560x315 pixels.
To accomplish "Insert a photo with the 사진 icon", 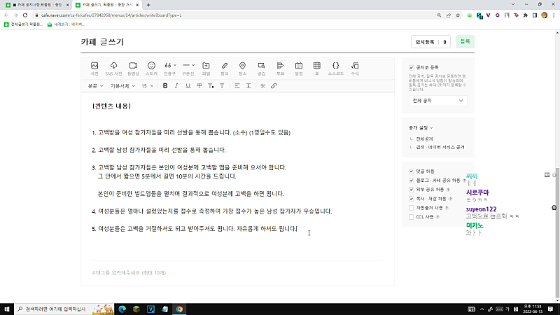I will (x=94, y=69).
